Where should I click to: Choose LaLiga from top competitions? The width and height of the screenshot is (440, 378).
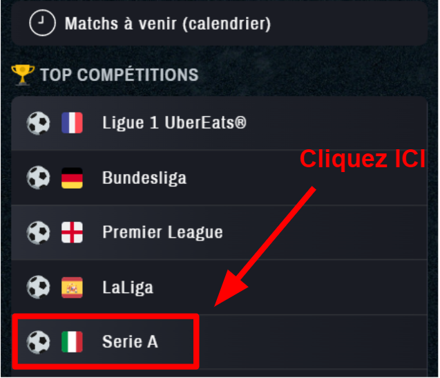(x=128, y=287)
